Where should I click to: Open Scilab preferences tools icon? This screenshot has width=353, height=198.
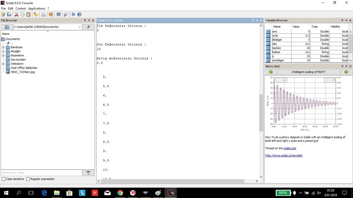[x=66, y=14]
